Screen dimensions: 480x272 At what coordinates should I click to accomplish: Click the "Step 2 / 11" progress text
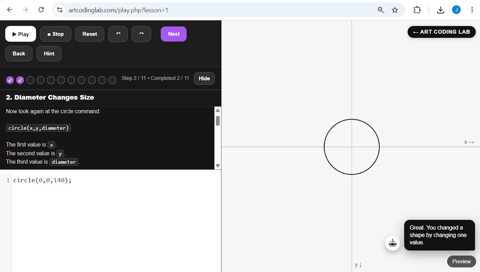(133, 78)
